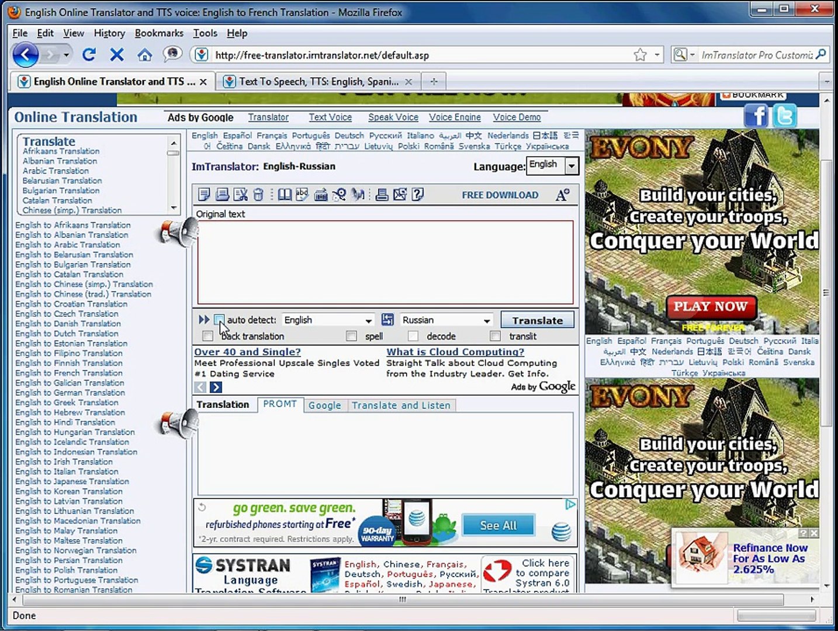Open the Text Voice link

pos(330,117)
